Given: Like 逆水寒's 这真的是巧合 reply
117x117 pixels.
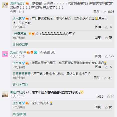Looking at the screenshot, I should [x=108, y=107].
